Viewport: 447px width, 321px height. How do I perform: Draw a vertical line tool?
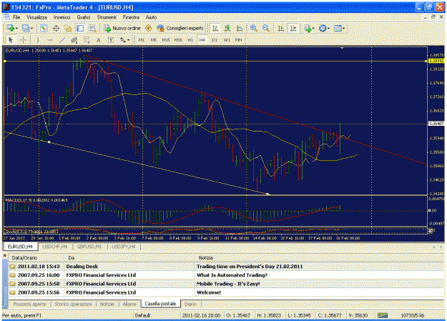[x=38, y=40]
